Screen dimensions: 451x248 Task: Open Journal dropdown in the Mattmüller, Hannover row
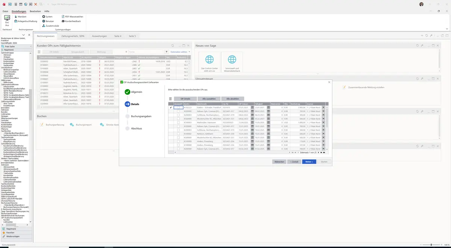pos(323,122)
